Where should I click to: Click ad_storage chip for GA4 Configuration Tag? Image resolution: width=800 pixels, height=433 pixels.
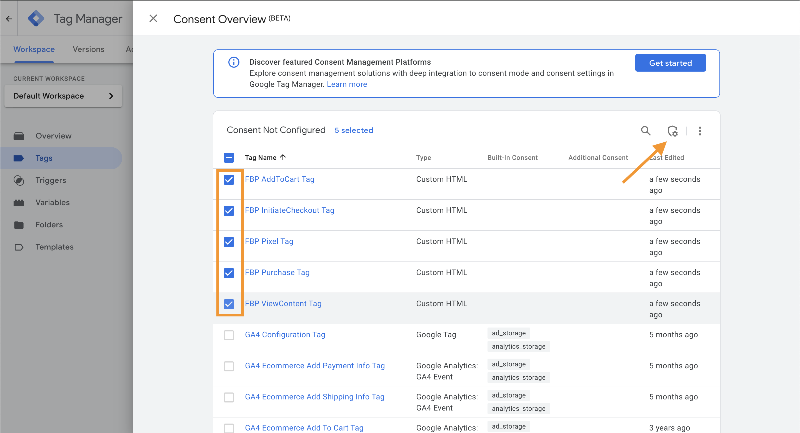click(x=509, y=333)
